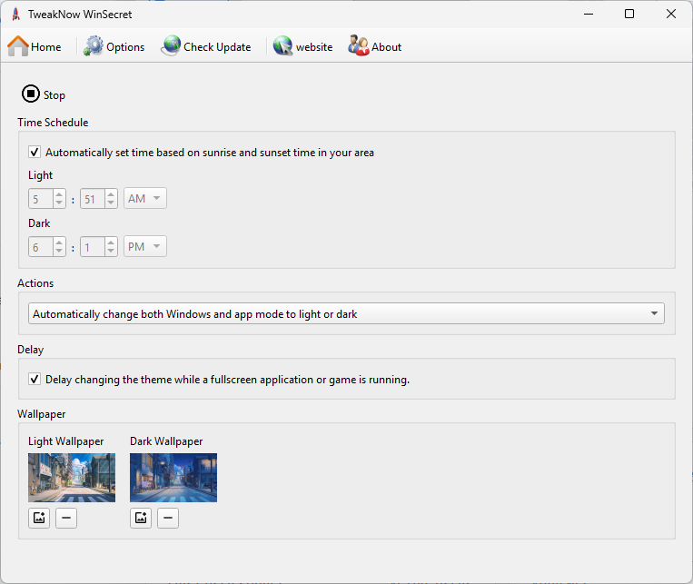Click the Light hour input field

click(41, 199)
